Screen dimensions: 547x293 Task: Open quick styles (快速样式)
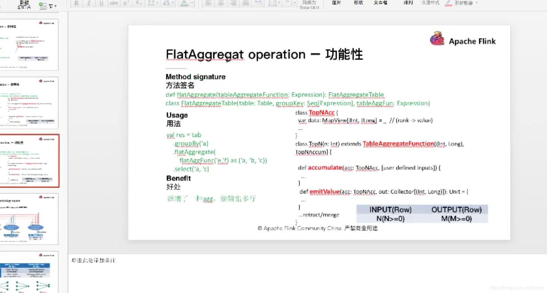(x=430, y=3)
